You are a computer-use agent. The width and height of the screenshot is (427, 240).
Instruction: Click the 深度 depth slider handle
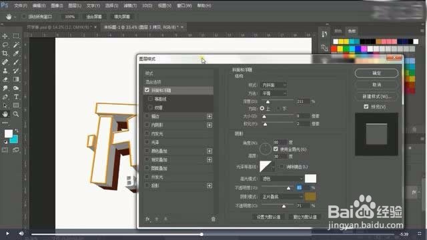(268, 102)
